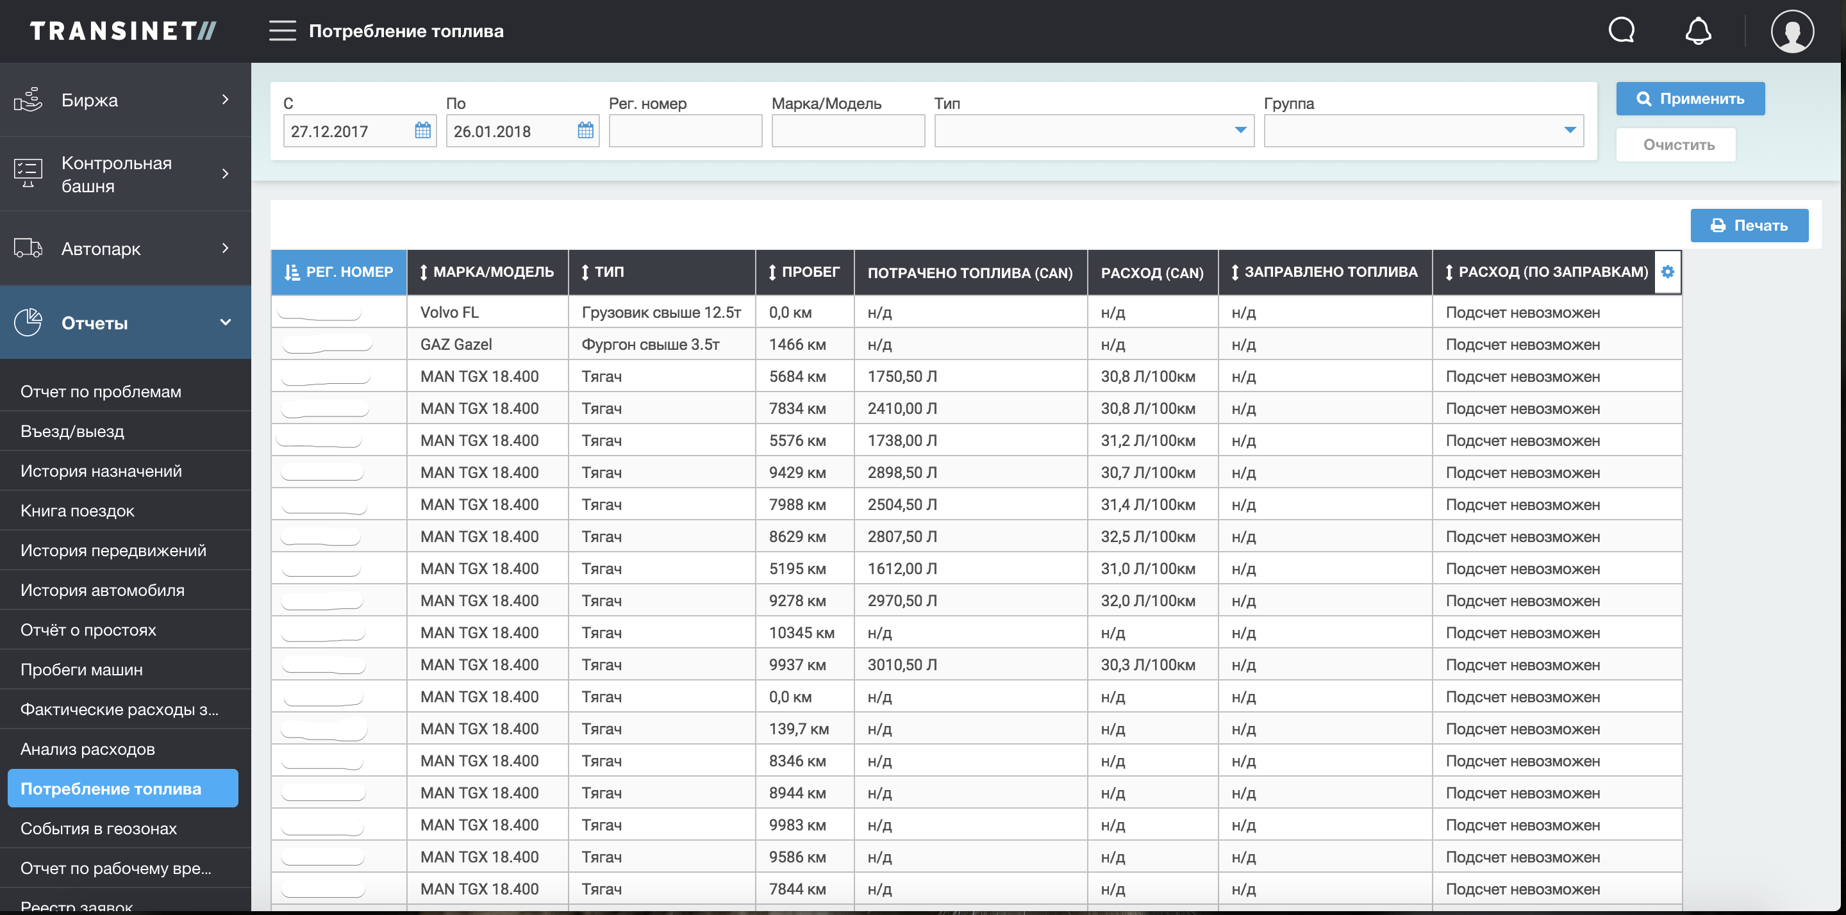Sort by Марка/Модель column header

487,272
